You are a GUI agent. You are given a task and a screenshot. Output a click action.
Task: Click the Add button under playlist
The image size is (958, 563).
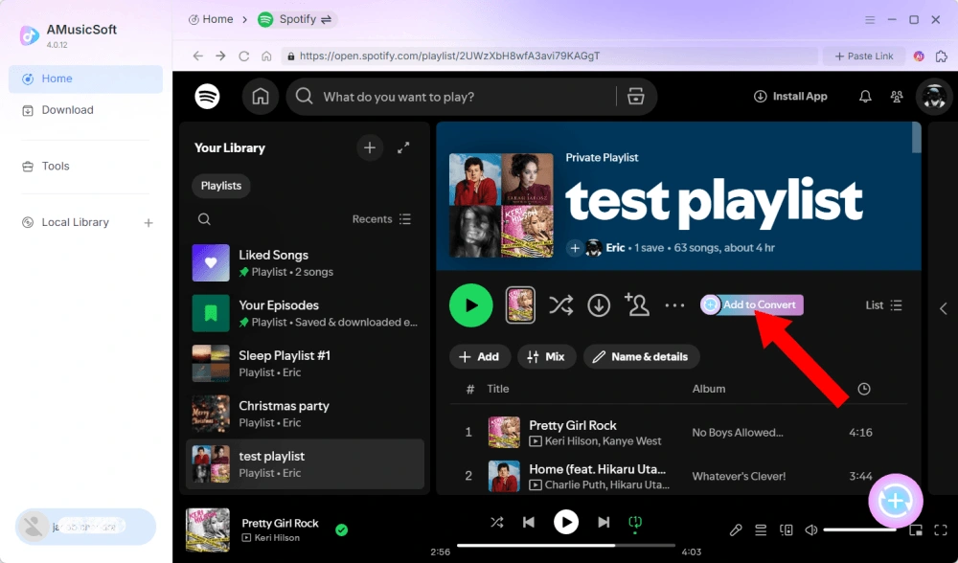pyautogui.click(x=479, y=356)
